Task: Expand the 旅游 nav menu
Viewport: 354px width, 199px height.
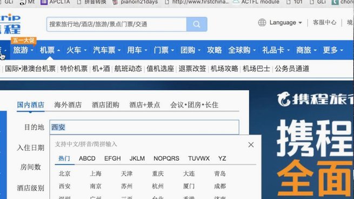Action: point(23,50)
